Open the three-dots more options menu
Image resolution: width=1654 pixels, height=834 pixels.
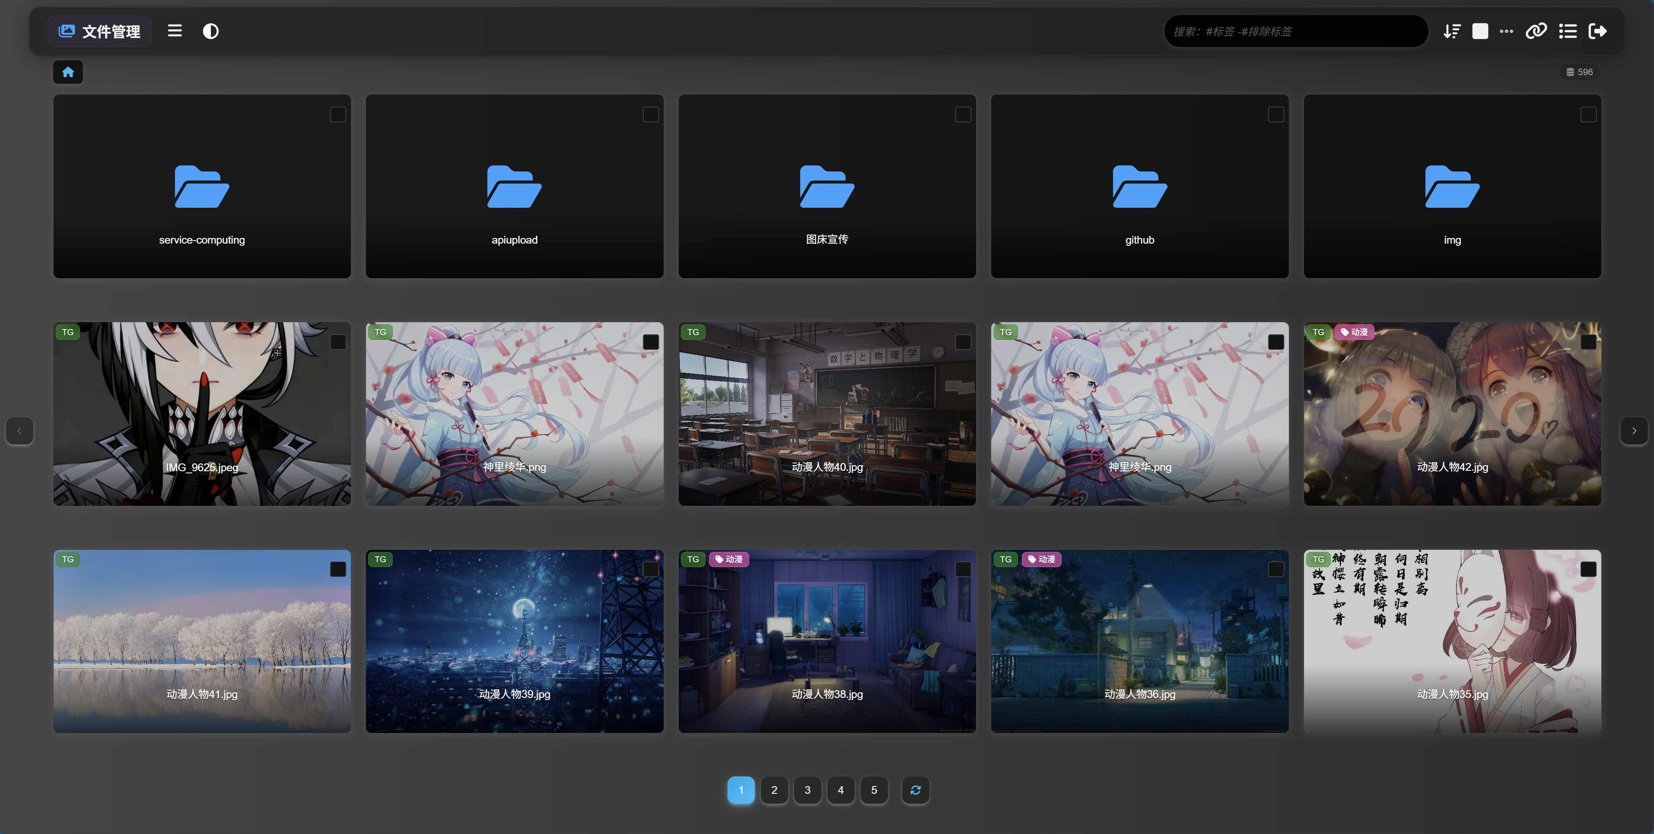point(1506,31)
